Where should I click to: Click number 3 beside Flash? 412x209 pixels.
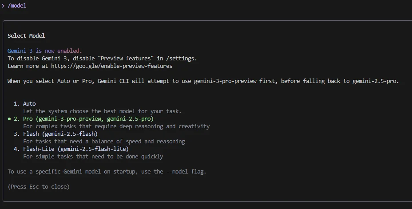click(x=16, y=134)
